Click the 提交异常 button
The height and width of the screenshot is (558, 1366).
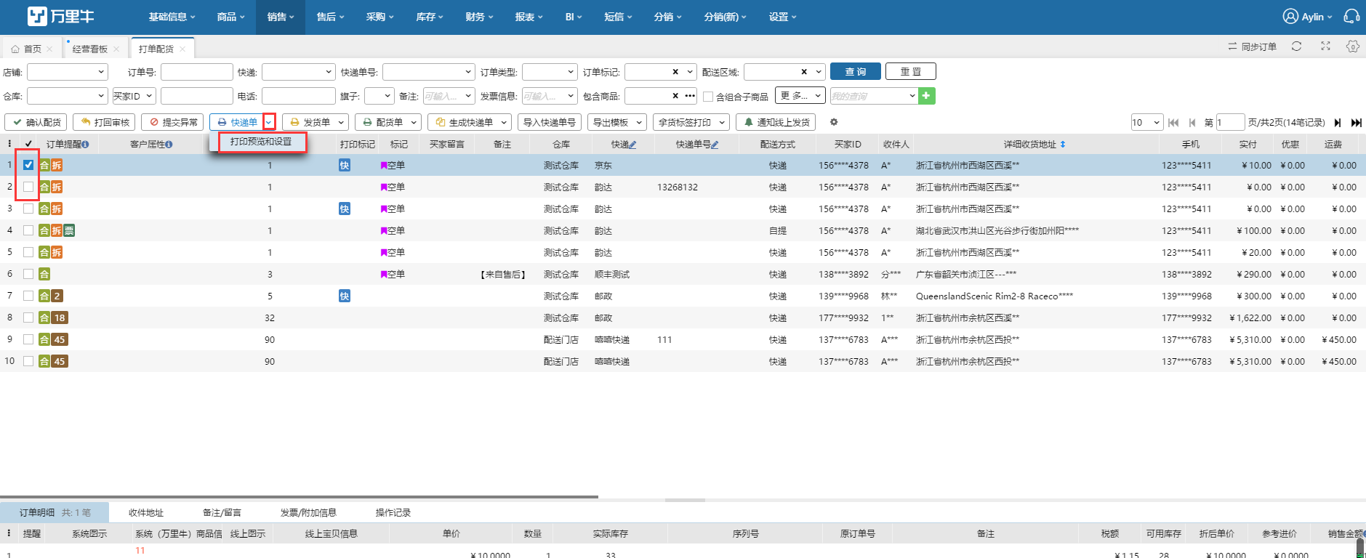click(173, 122)
